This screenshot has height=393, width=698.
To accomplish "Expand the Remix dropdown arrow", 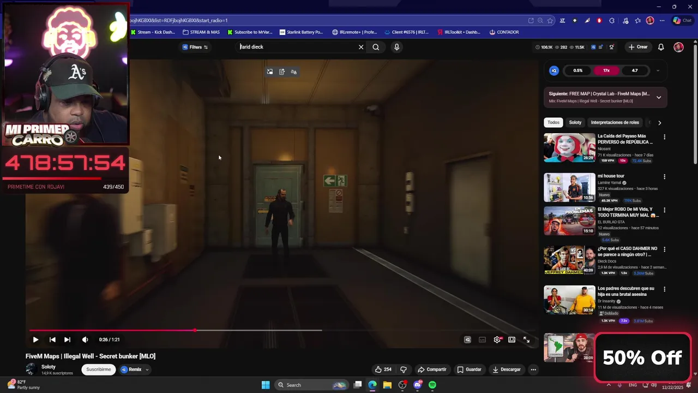I will point(147,370).
